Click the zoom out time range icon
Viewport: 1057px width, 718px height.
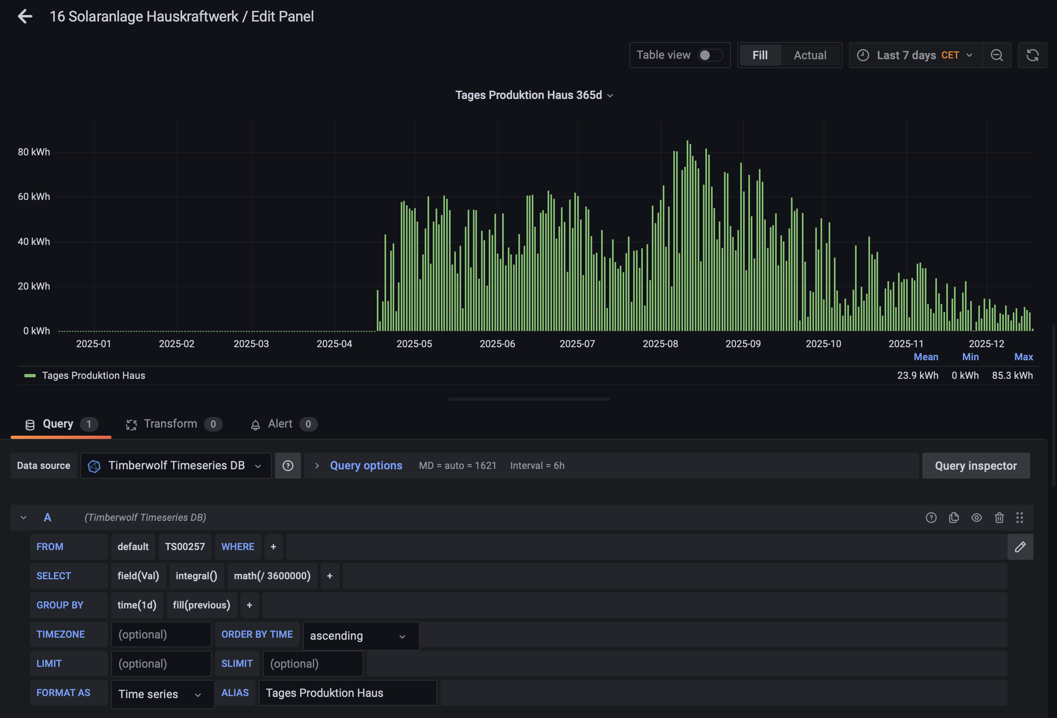[997, 55]
